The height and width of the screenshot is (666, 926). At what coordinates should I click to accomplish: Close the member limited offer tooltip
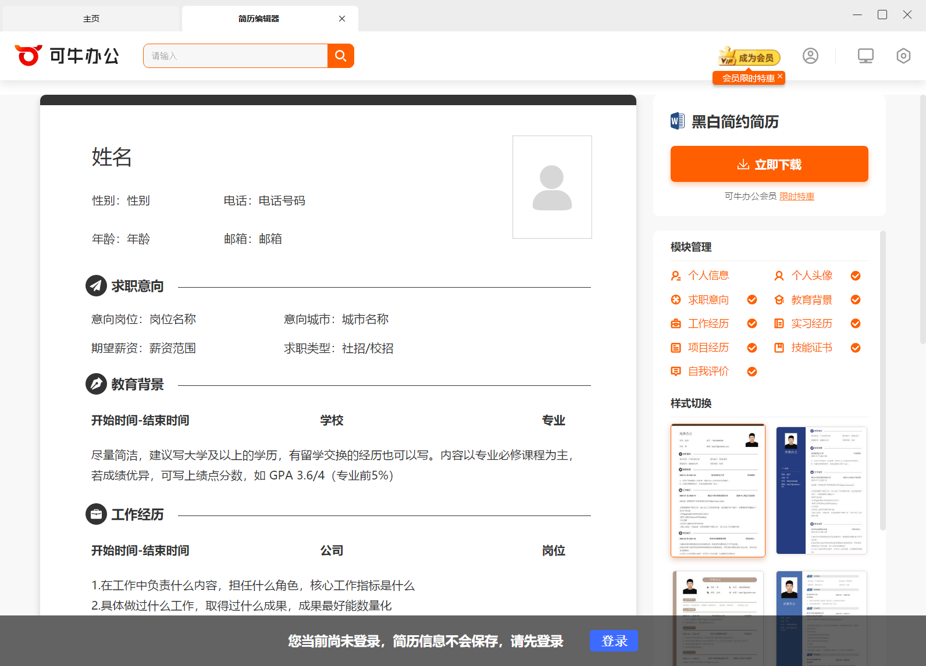click(780, 76)
